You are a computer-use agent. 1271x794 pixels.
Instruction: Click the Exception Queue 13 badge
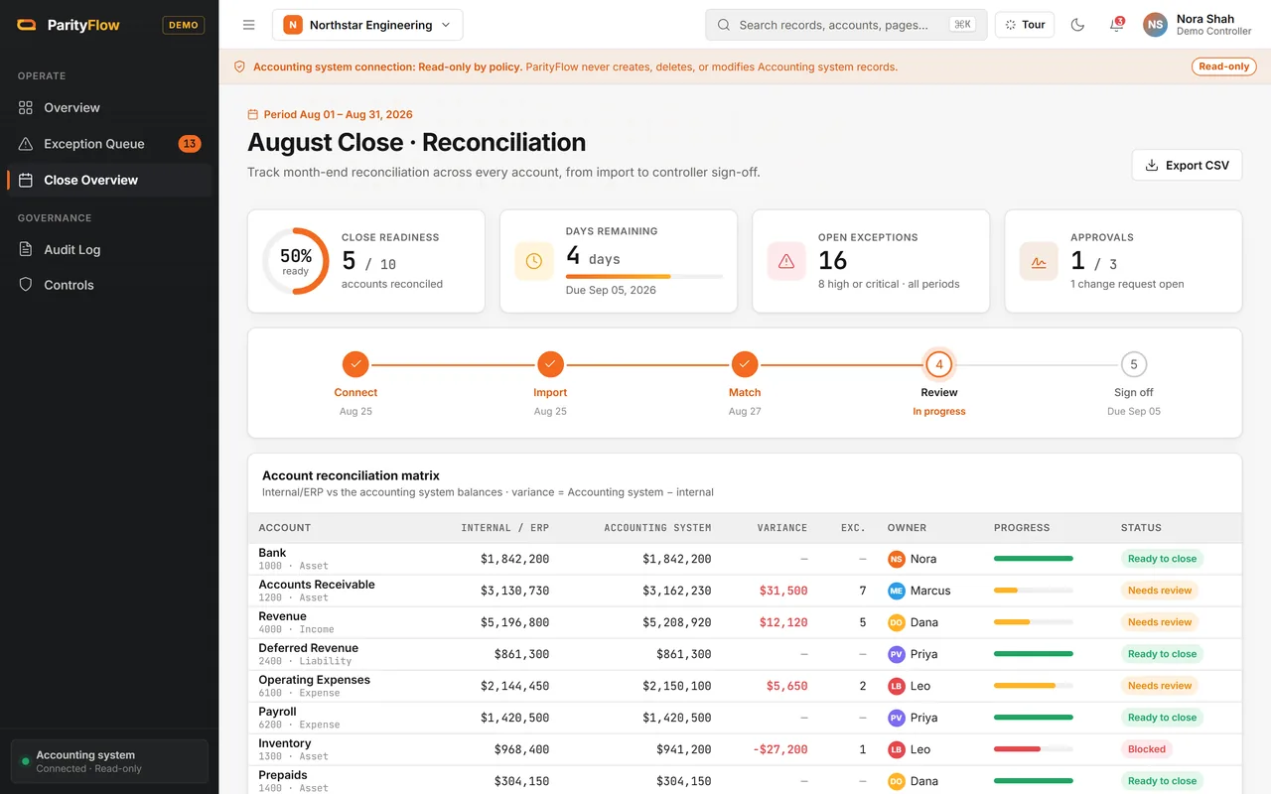pos(189,144)
